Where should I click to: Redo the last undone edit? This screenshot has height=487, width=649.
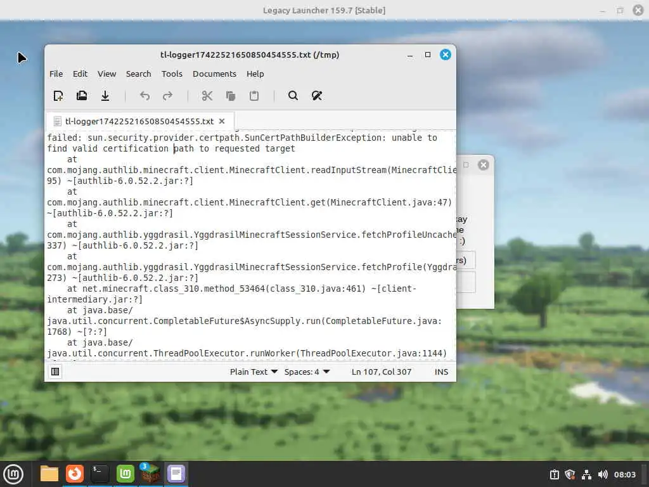tap(167, 96)
